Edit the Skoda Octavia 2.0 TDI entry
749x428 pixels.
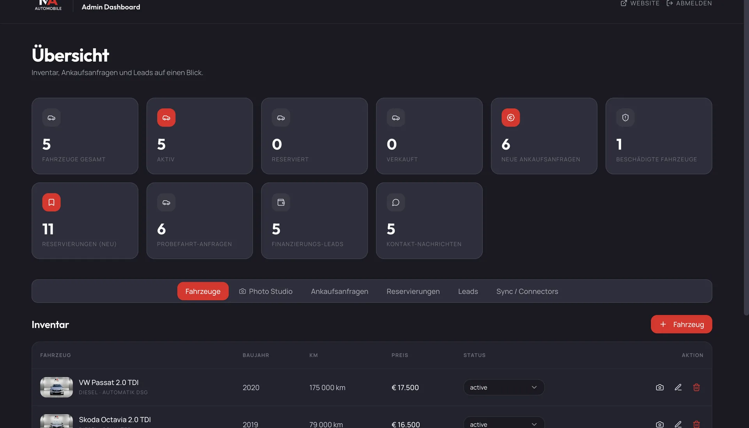coord(678,424)
